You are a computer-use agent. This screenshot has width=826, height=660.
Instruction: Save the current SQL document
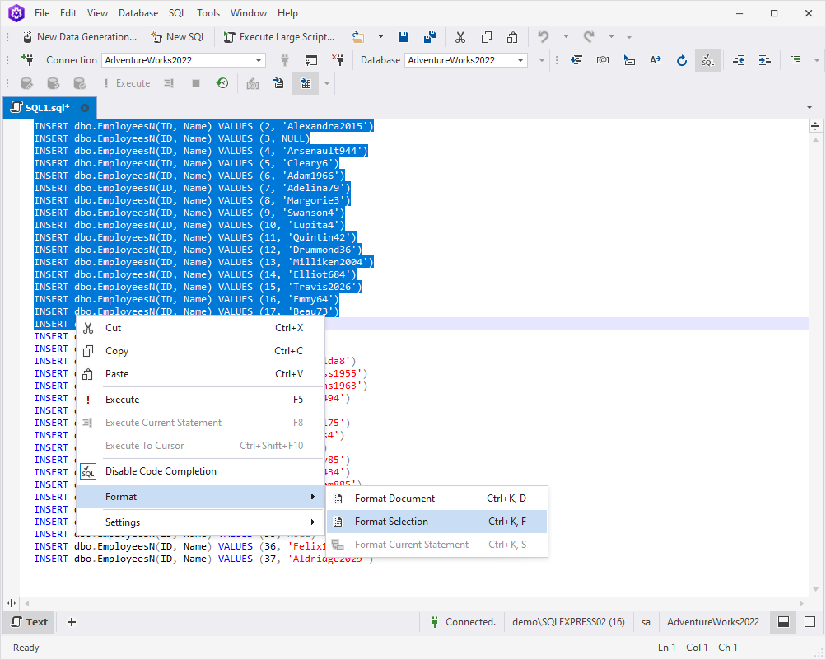(x=404, y=37)
